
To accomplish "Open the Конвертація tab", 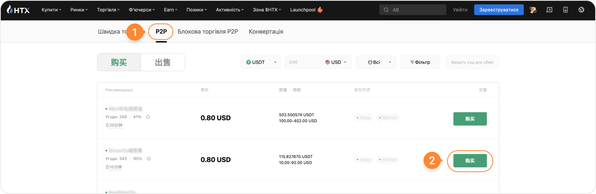I will pyautogui.click(x=266, y=32).
